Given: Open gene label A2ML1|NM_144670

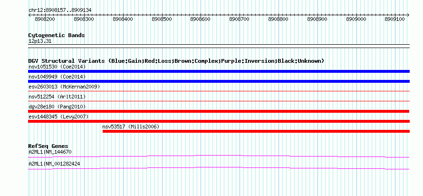Looking at the screenshot, I should click(50, 152).
